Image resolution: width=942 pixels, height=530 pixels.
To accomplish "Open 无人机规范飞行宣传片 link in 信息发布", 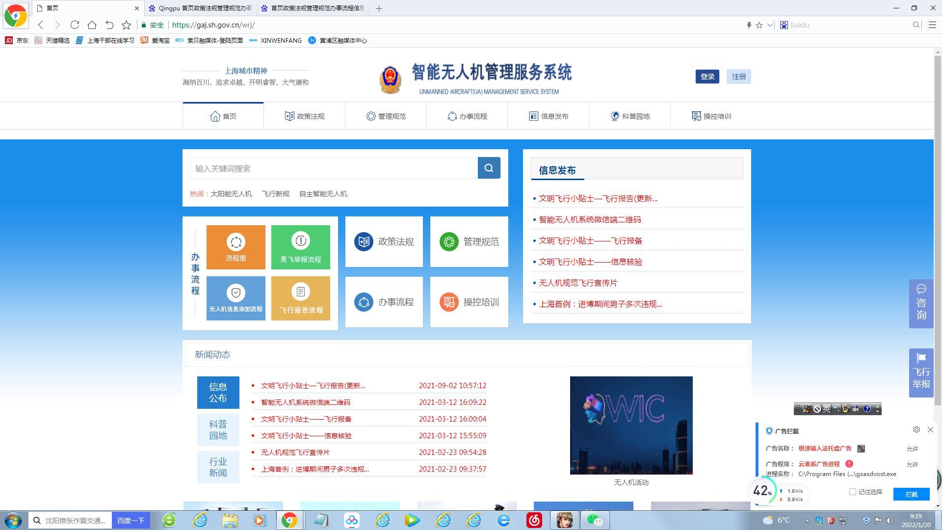I will click(577, 283).
